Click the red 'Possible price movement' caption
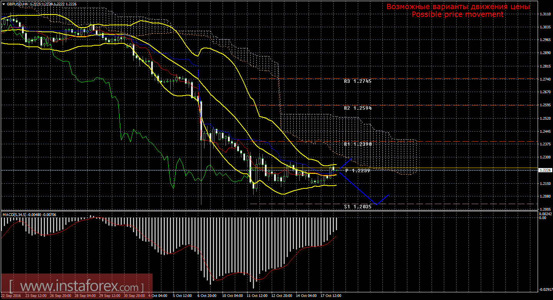 (457, 14)
